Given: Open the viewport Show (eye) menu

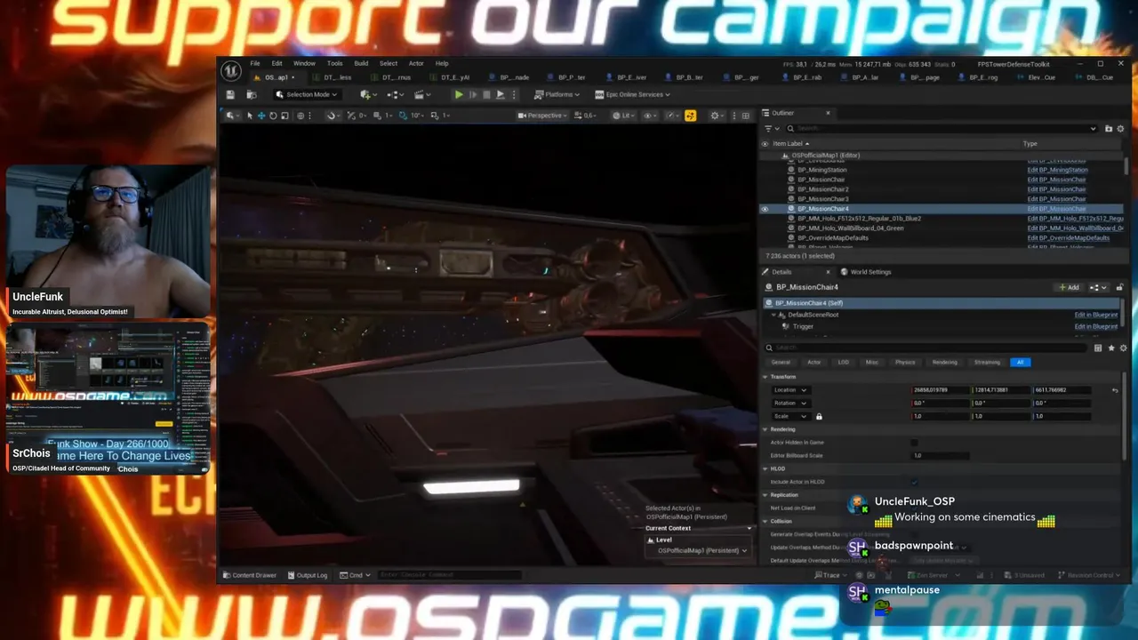Looking at the screenshot, I should coord(650,116).
